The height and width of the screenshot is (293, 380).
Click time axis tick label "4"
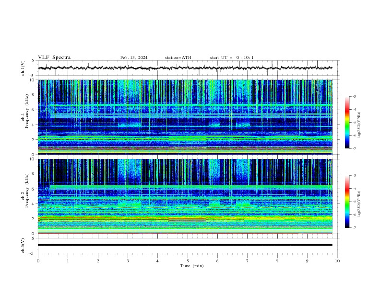(x=157, y=261)
